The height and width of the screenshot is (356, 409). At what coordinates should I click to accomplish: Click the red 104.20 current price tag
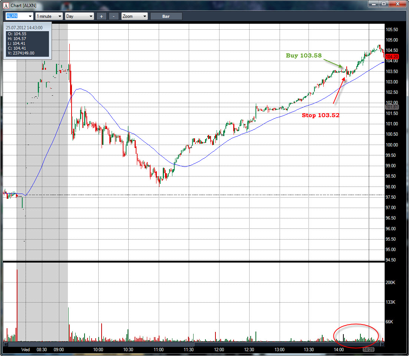click(x=392, y=57)
